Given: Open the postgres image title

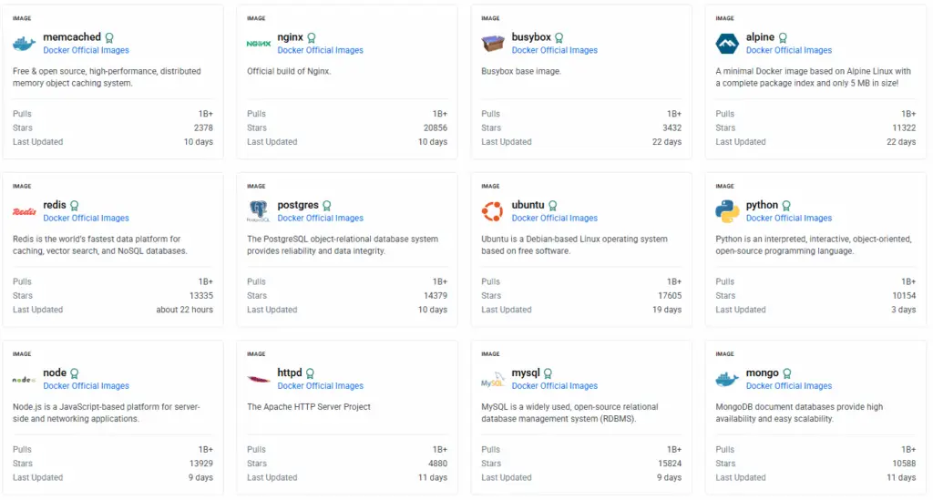Looking at the screenshot, I should tap(298, 205).
